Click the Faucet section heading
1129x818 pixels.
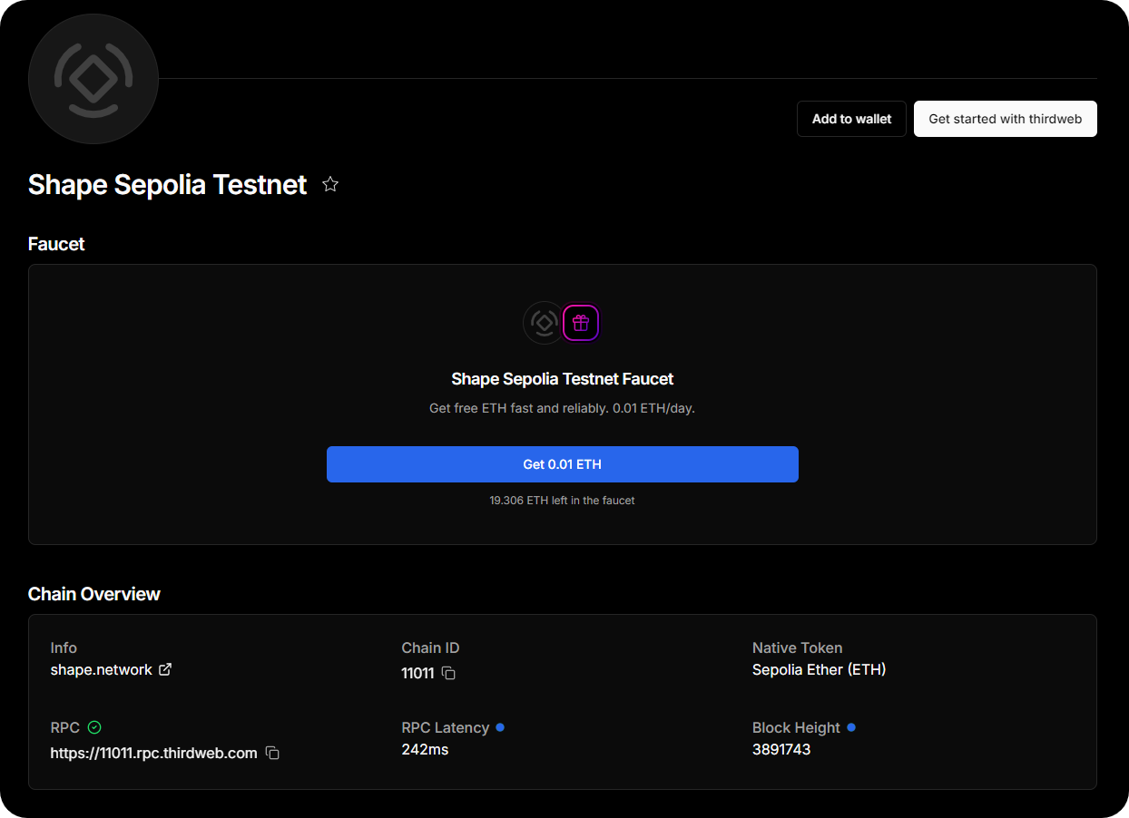56,244
